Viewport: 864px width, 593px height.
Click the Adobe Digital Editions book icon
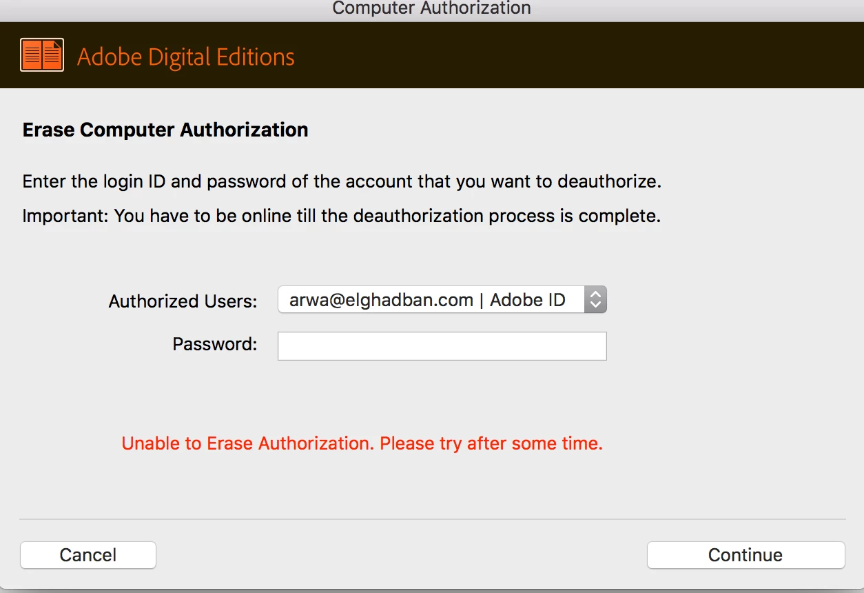click(42, 55)
